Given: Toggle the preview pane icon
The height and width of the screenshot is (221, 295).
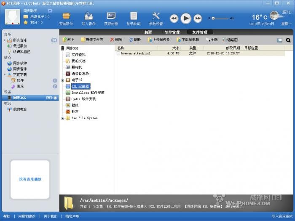Looking at the screenshot, I should tap(279, 40).
